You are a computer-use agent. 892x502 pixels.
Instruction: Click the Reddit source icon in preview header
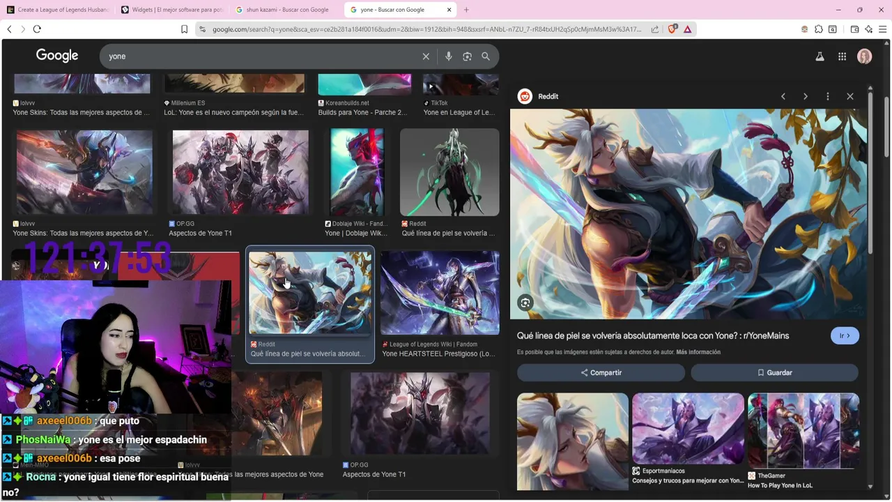(x=525, y=96)
